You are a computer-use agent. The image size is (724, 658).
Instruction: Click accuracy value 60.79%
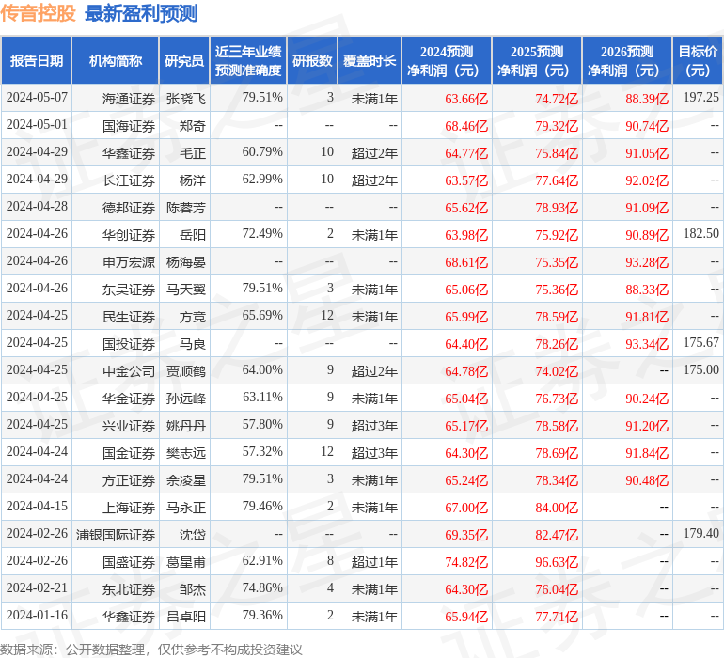pos(262,151)
